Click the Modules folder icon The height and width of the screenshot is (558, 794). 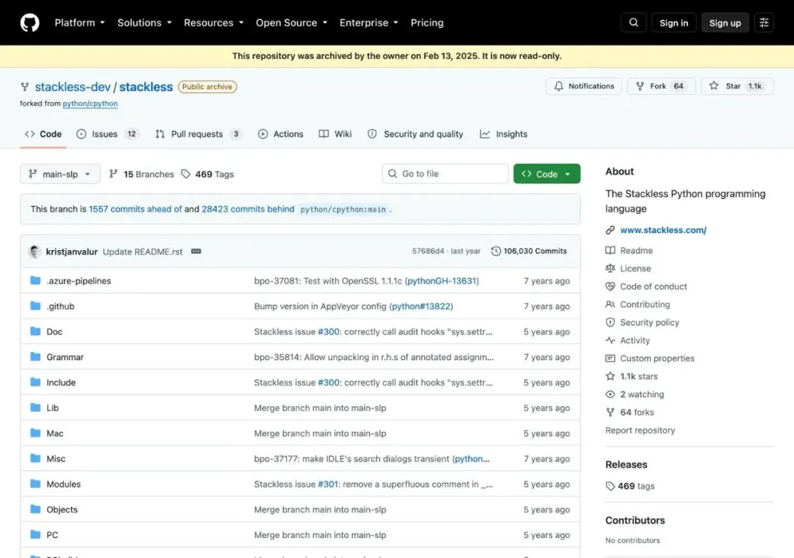coord(35,484)
